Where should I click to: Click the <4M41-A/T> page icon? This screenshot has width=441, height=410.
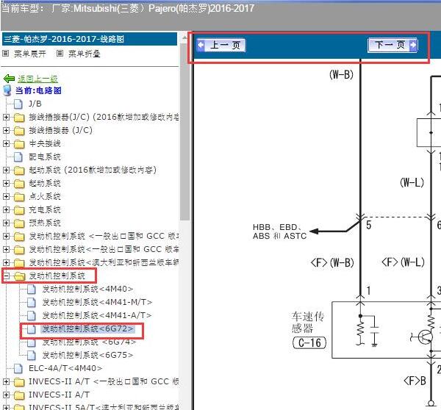click(x=32, y=315)
